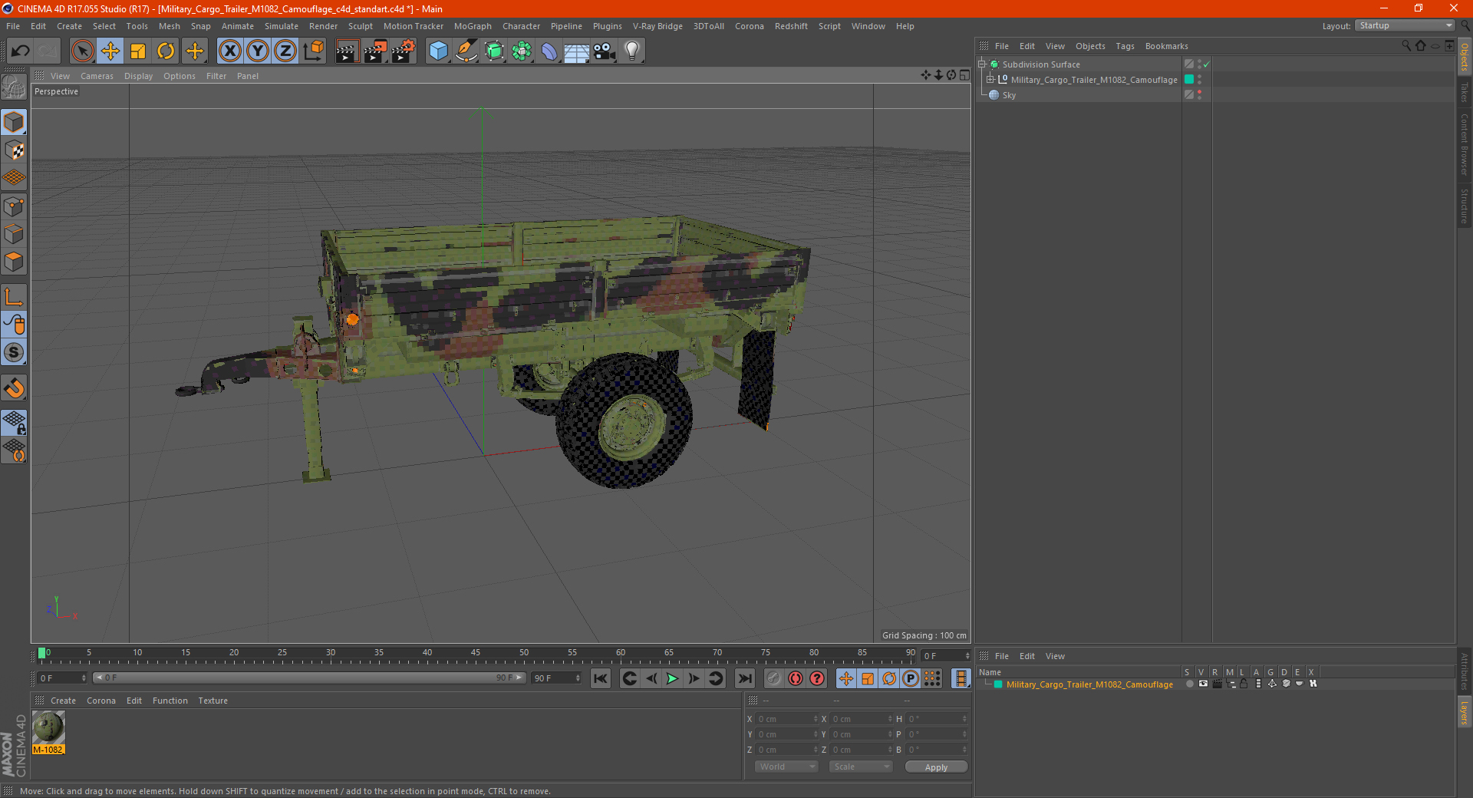Toggle coordinate system icon
The width and height of the screenshot is (1473, 798).
pyautogui.click(x=313, y=51)
